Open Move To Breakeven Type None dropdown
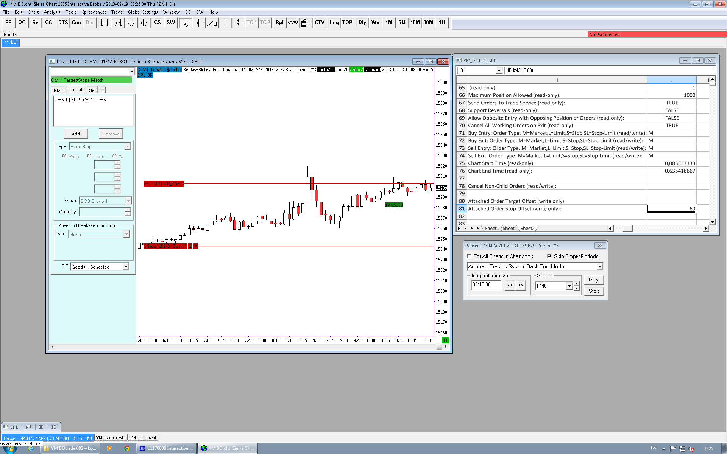This screenshot has width=727, height=454. point(126,234)
